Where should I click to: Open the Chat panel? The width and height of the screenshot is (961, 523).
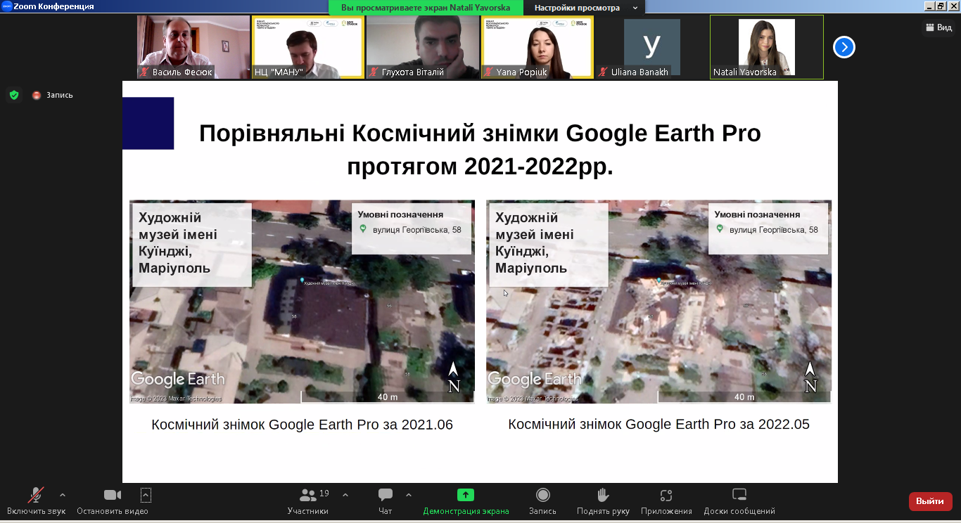pyautogui.click(x=385, y=495)
